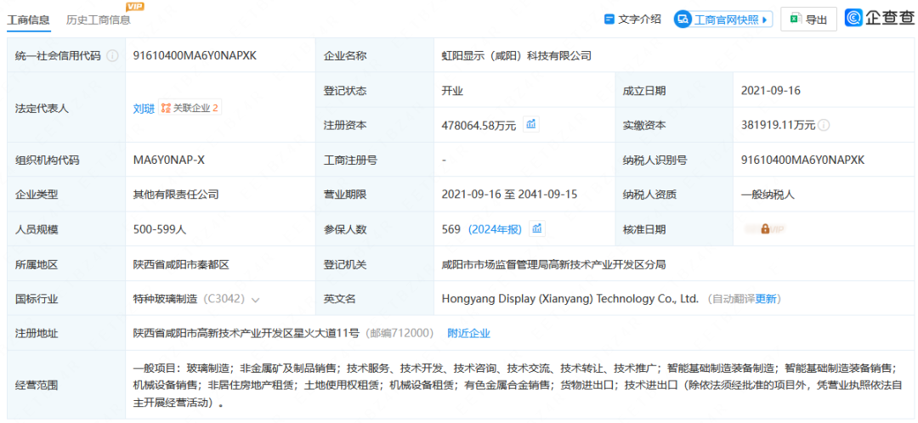The image size is (918, 423).
Task: Open chart icon beside 参保人数 569
Action: pyautogui.click(x=538, y=228)
